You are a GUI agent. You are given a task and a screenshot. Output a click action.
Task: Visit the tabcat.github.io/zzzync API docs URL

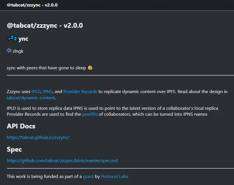pos(38,137)
